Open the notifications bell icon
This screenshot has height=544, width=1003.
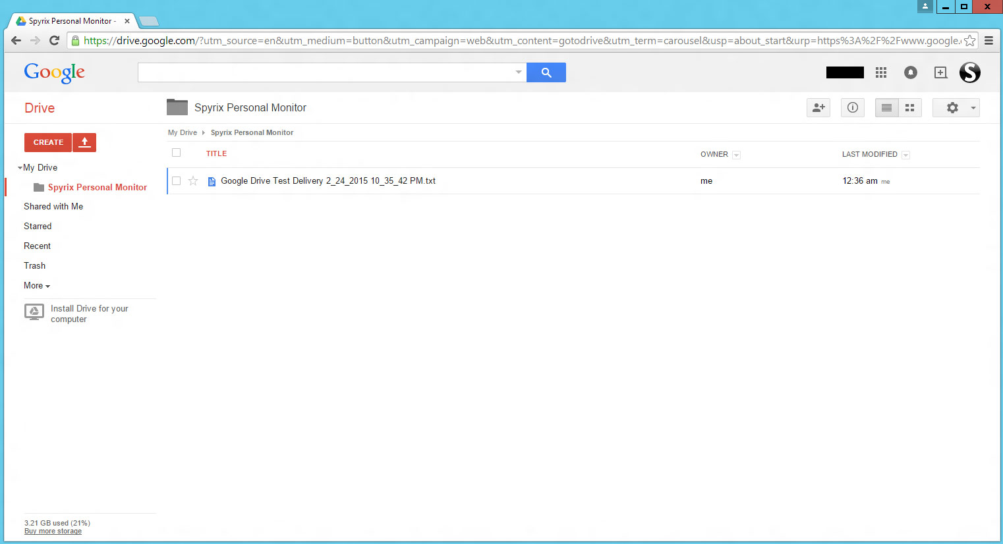[x=911, y=72]
